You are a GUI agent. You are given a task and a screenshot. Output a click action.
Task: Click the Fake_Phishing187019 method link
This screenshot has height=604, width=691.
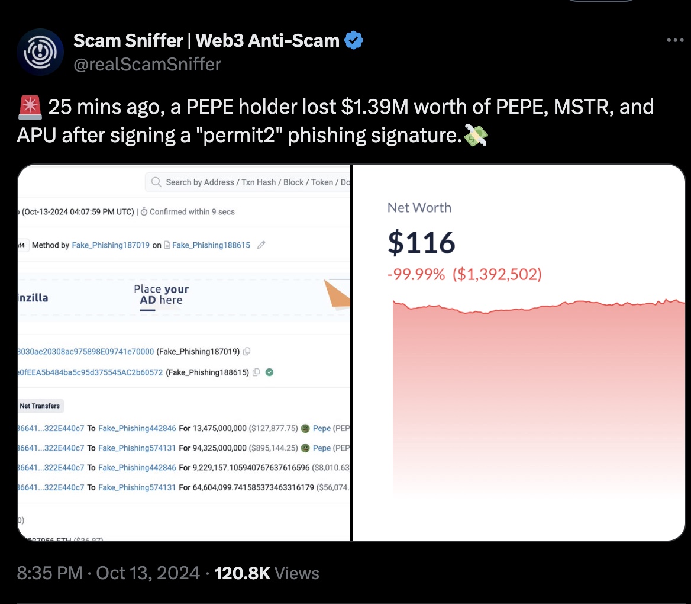[x=111, y=245]
